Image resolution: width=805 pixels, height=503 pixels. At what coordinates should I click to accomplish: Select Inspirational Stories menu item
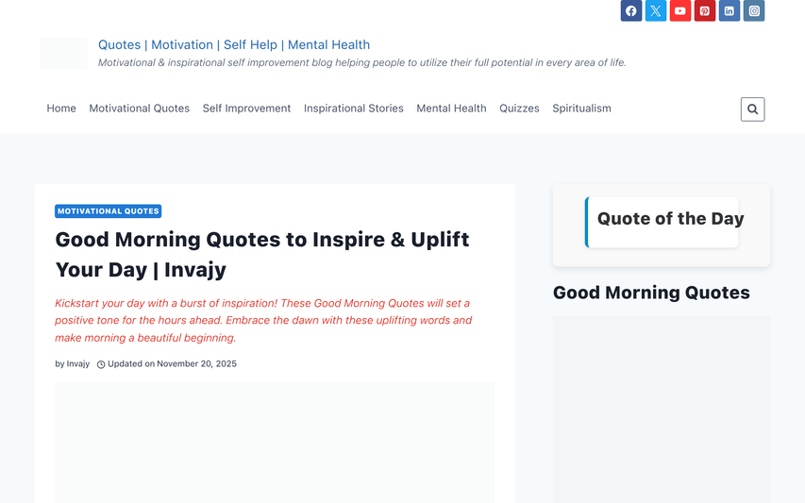353,109
